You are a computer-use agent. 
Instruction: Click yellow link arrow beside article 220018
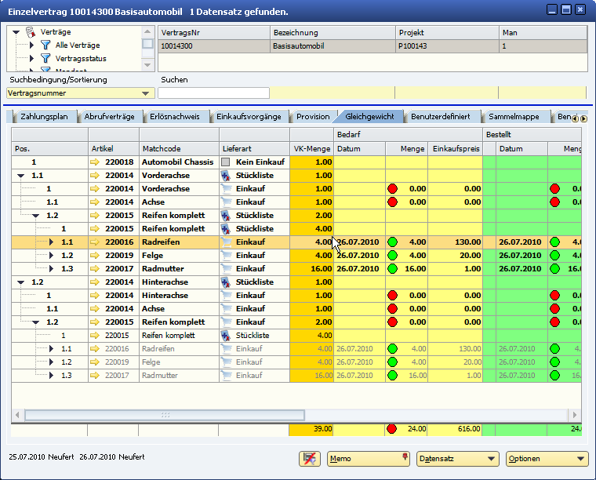(x=96, y=162)
